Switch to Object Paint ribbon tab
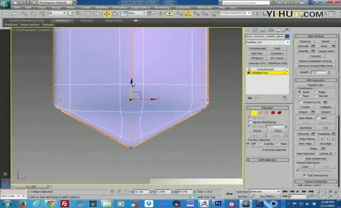The image size is (341, 208). tap(113, 20)
